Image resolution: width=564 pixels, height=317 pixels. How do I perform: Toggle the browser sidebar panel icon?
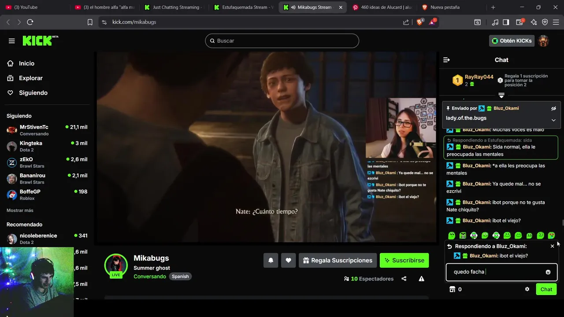click(x=506, y=22)
